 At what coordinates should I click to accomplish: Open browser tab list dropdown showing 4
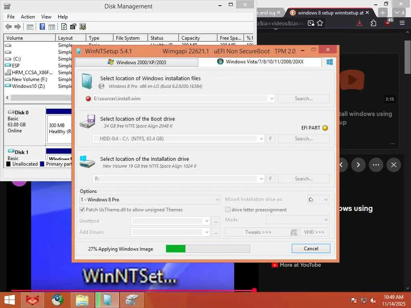click(x=399, y=12)
